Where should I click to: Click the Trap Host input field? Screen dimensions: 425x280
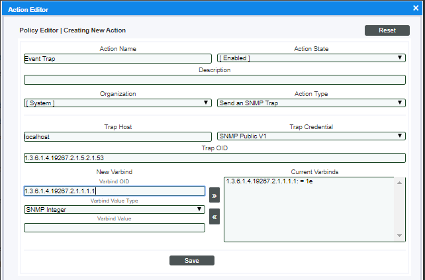(117, 136)
